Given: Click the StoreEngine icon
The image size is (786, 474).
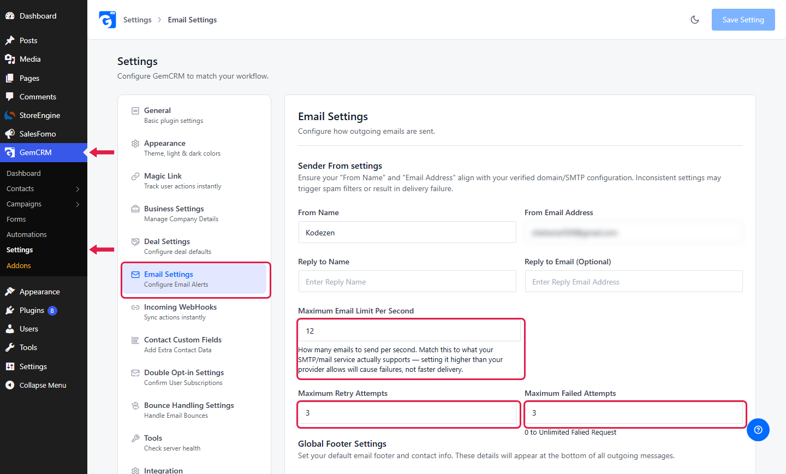Looking at the screenshot, I should pyautogui.click(x=10, y=115).
